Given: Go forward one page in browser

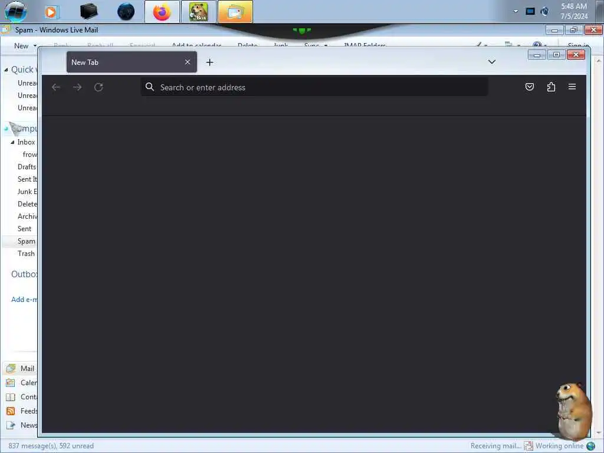Looking at the screenshot, I should click(77, 87).
